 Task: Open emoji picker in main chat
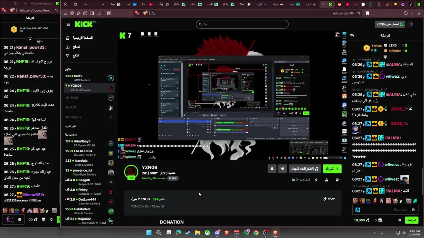[413, 210]
